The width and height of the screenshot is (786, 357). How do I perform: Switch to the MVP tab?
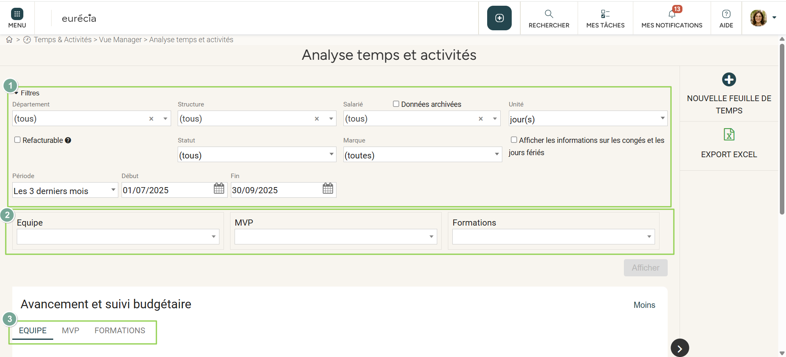[70, 330]
